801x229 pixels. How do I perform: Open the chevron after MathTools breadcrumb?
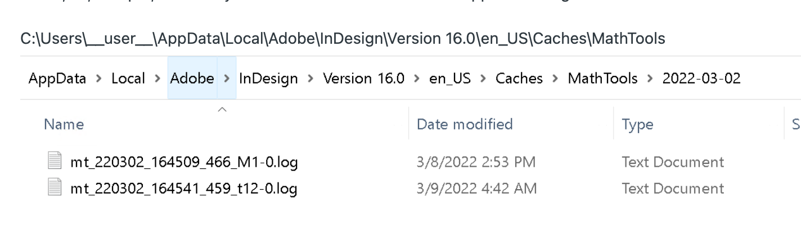pos(650,79)
